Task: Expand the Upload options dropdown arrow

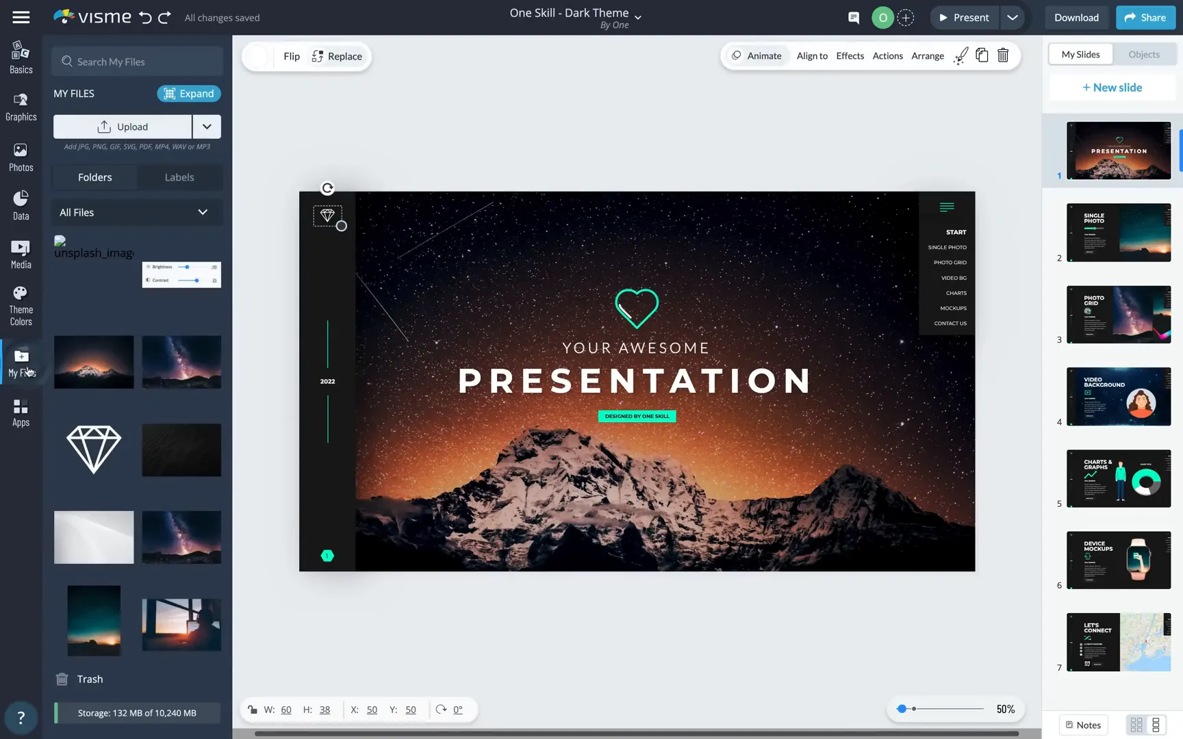Action: click(207, 127)
